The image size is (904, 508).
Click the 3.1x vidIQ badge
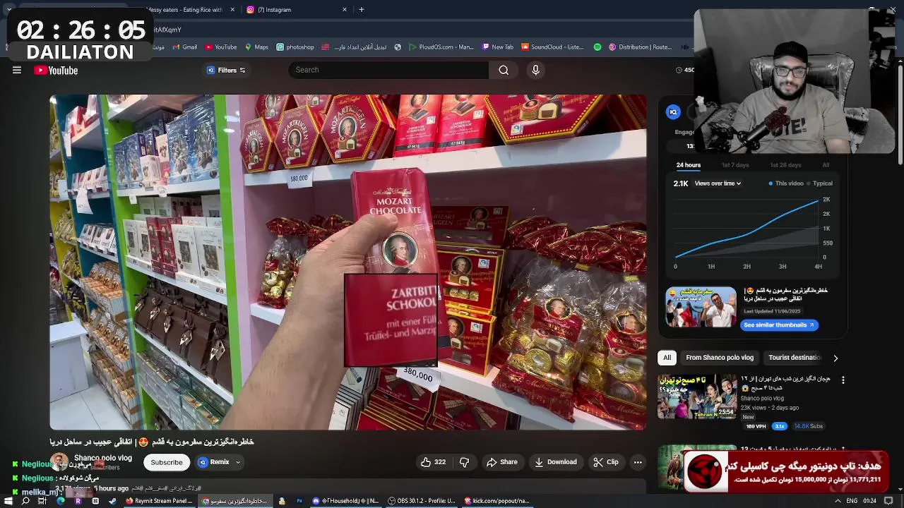click(x=780, y=426)
